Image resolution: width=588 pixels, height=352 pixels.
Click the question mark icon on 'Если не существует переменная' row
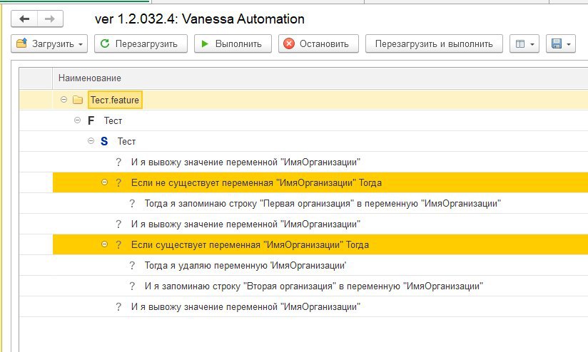tap(118, 182)
